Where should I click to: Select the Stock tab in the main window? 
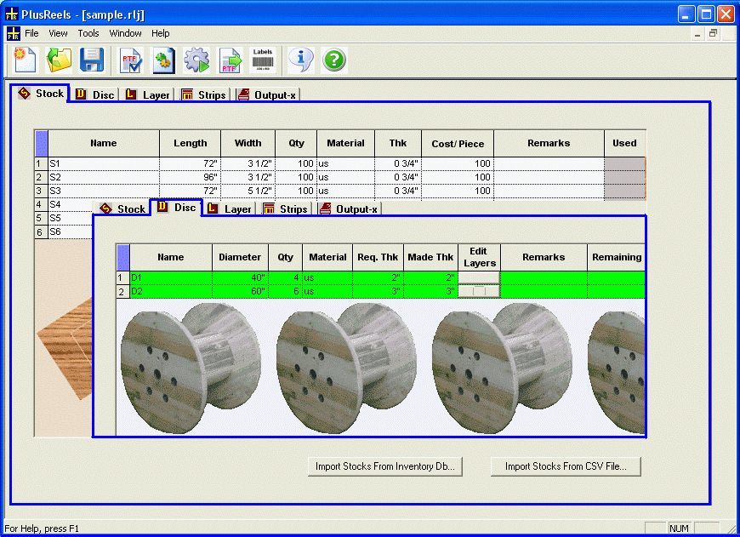(41, 94)
